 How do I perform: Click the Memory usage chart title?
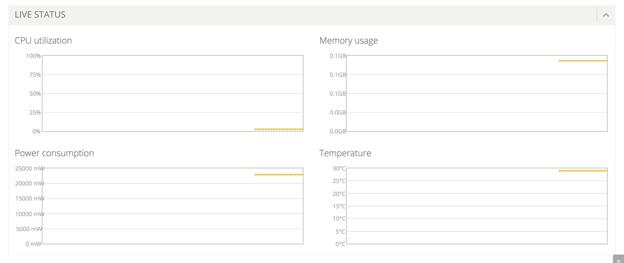click(349, 41)
